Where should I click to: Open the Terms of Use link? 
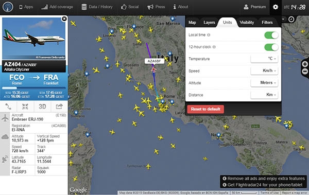[x=269, y=193]
